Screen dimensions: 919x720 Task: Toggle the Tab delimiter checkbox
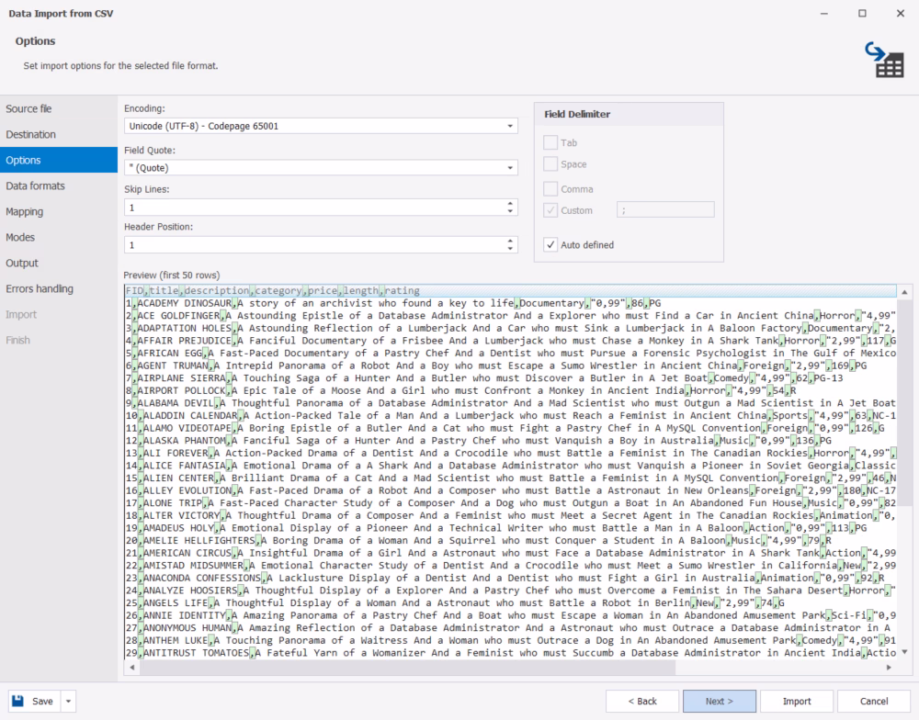pos(550,142)
